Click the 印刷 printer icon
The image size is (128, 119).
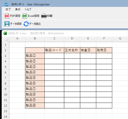44,16
